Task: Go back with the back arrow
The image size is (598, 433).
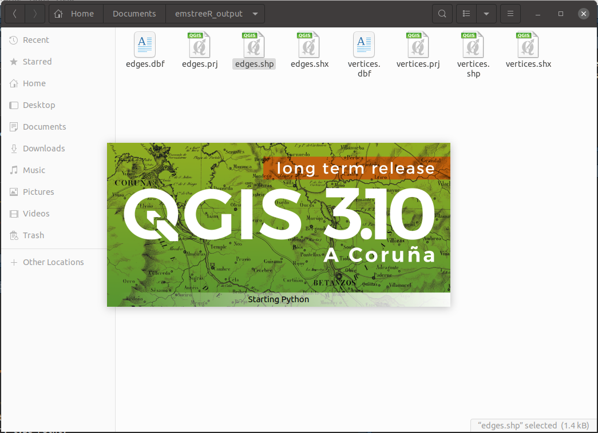Action: (x=15, y=14)
